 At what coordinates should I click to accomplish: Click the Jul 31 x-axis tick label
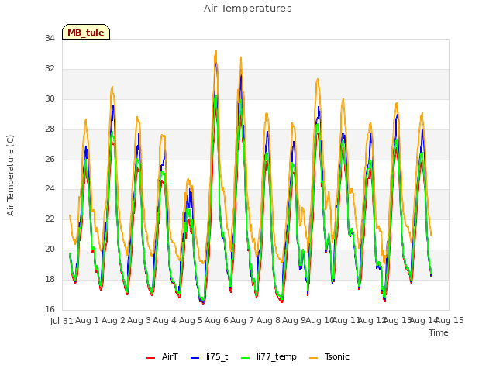click(62, 321)
